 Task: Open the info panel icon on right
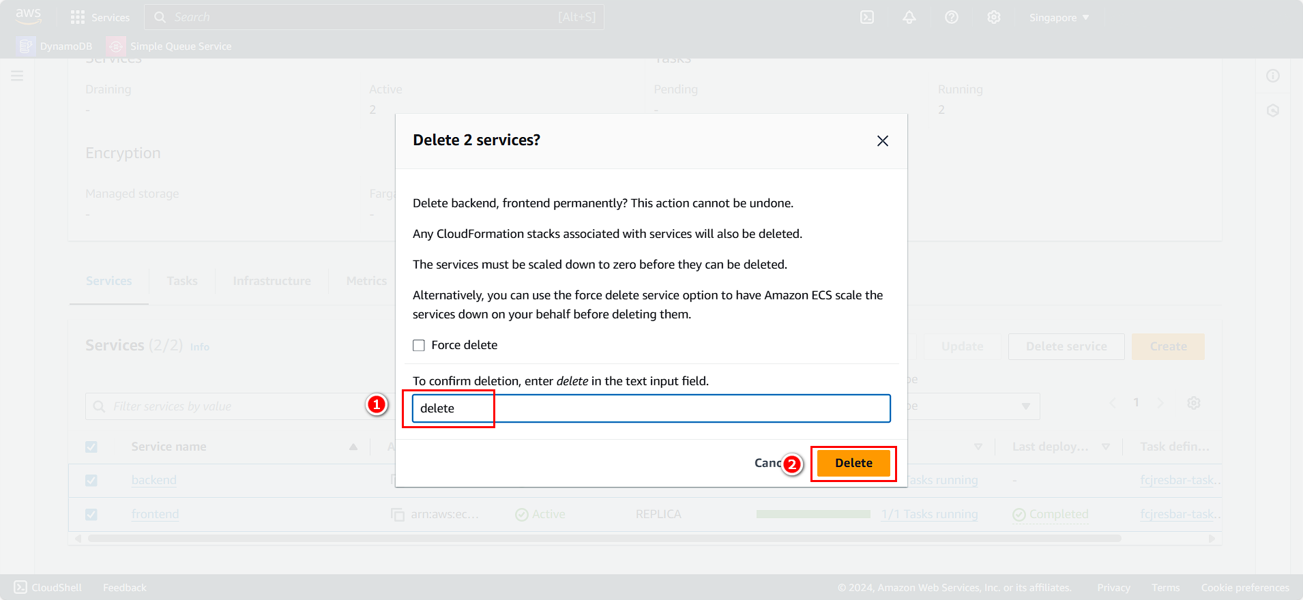(1273, 76)
